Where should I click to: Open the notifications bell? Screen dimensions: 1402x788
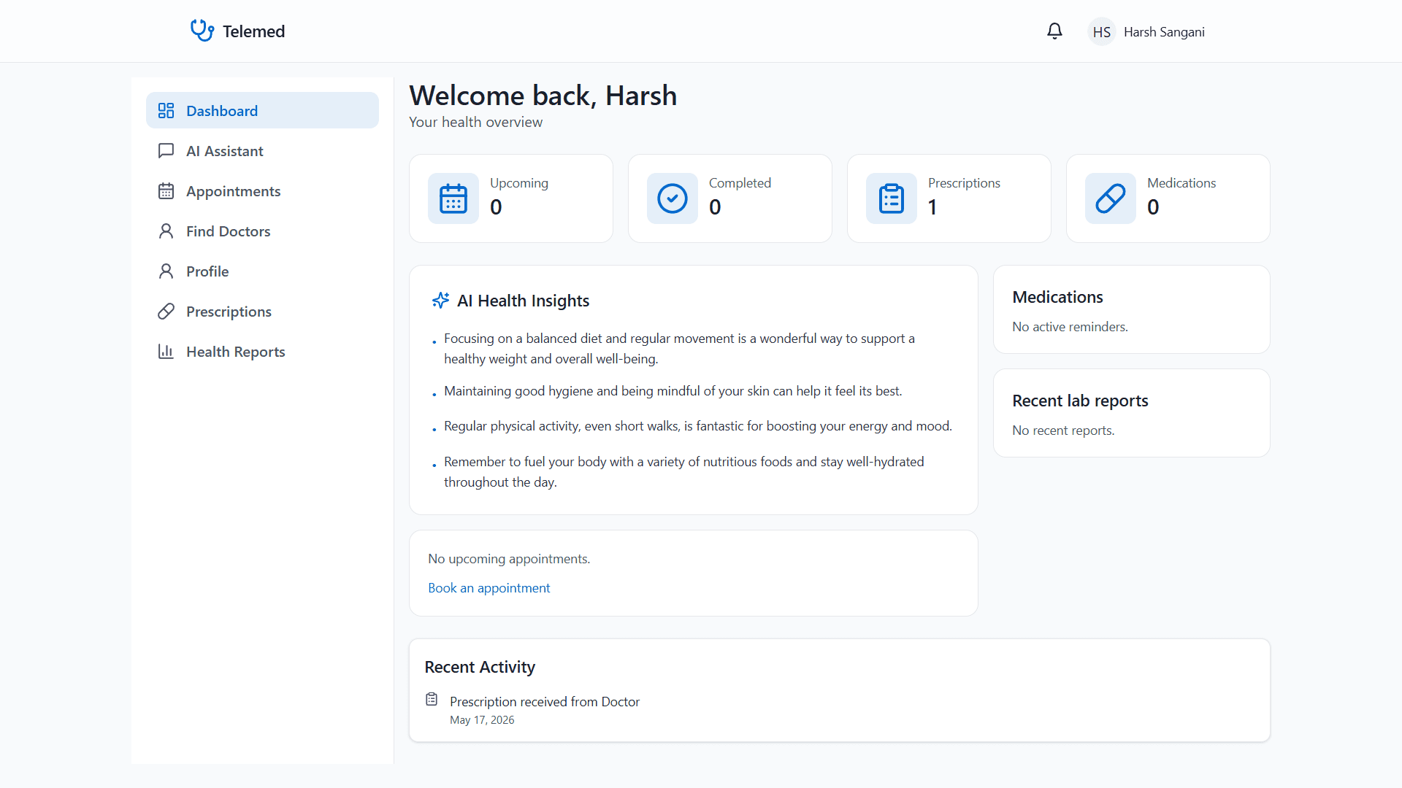tap(1054, 31)
